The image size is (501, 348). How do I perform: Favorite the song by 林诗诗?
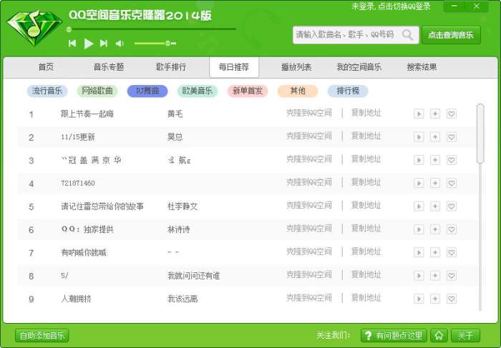(451, 229)
